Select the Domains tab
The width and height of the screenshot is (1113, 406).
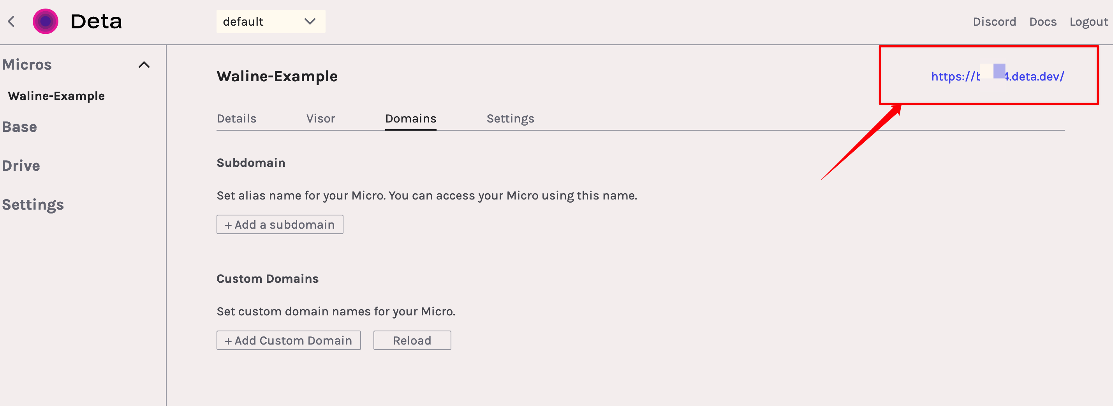coord(410,119)
